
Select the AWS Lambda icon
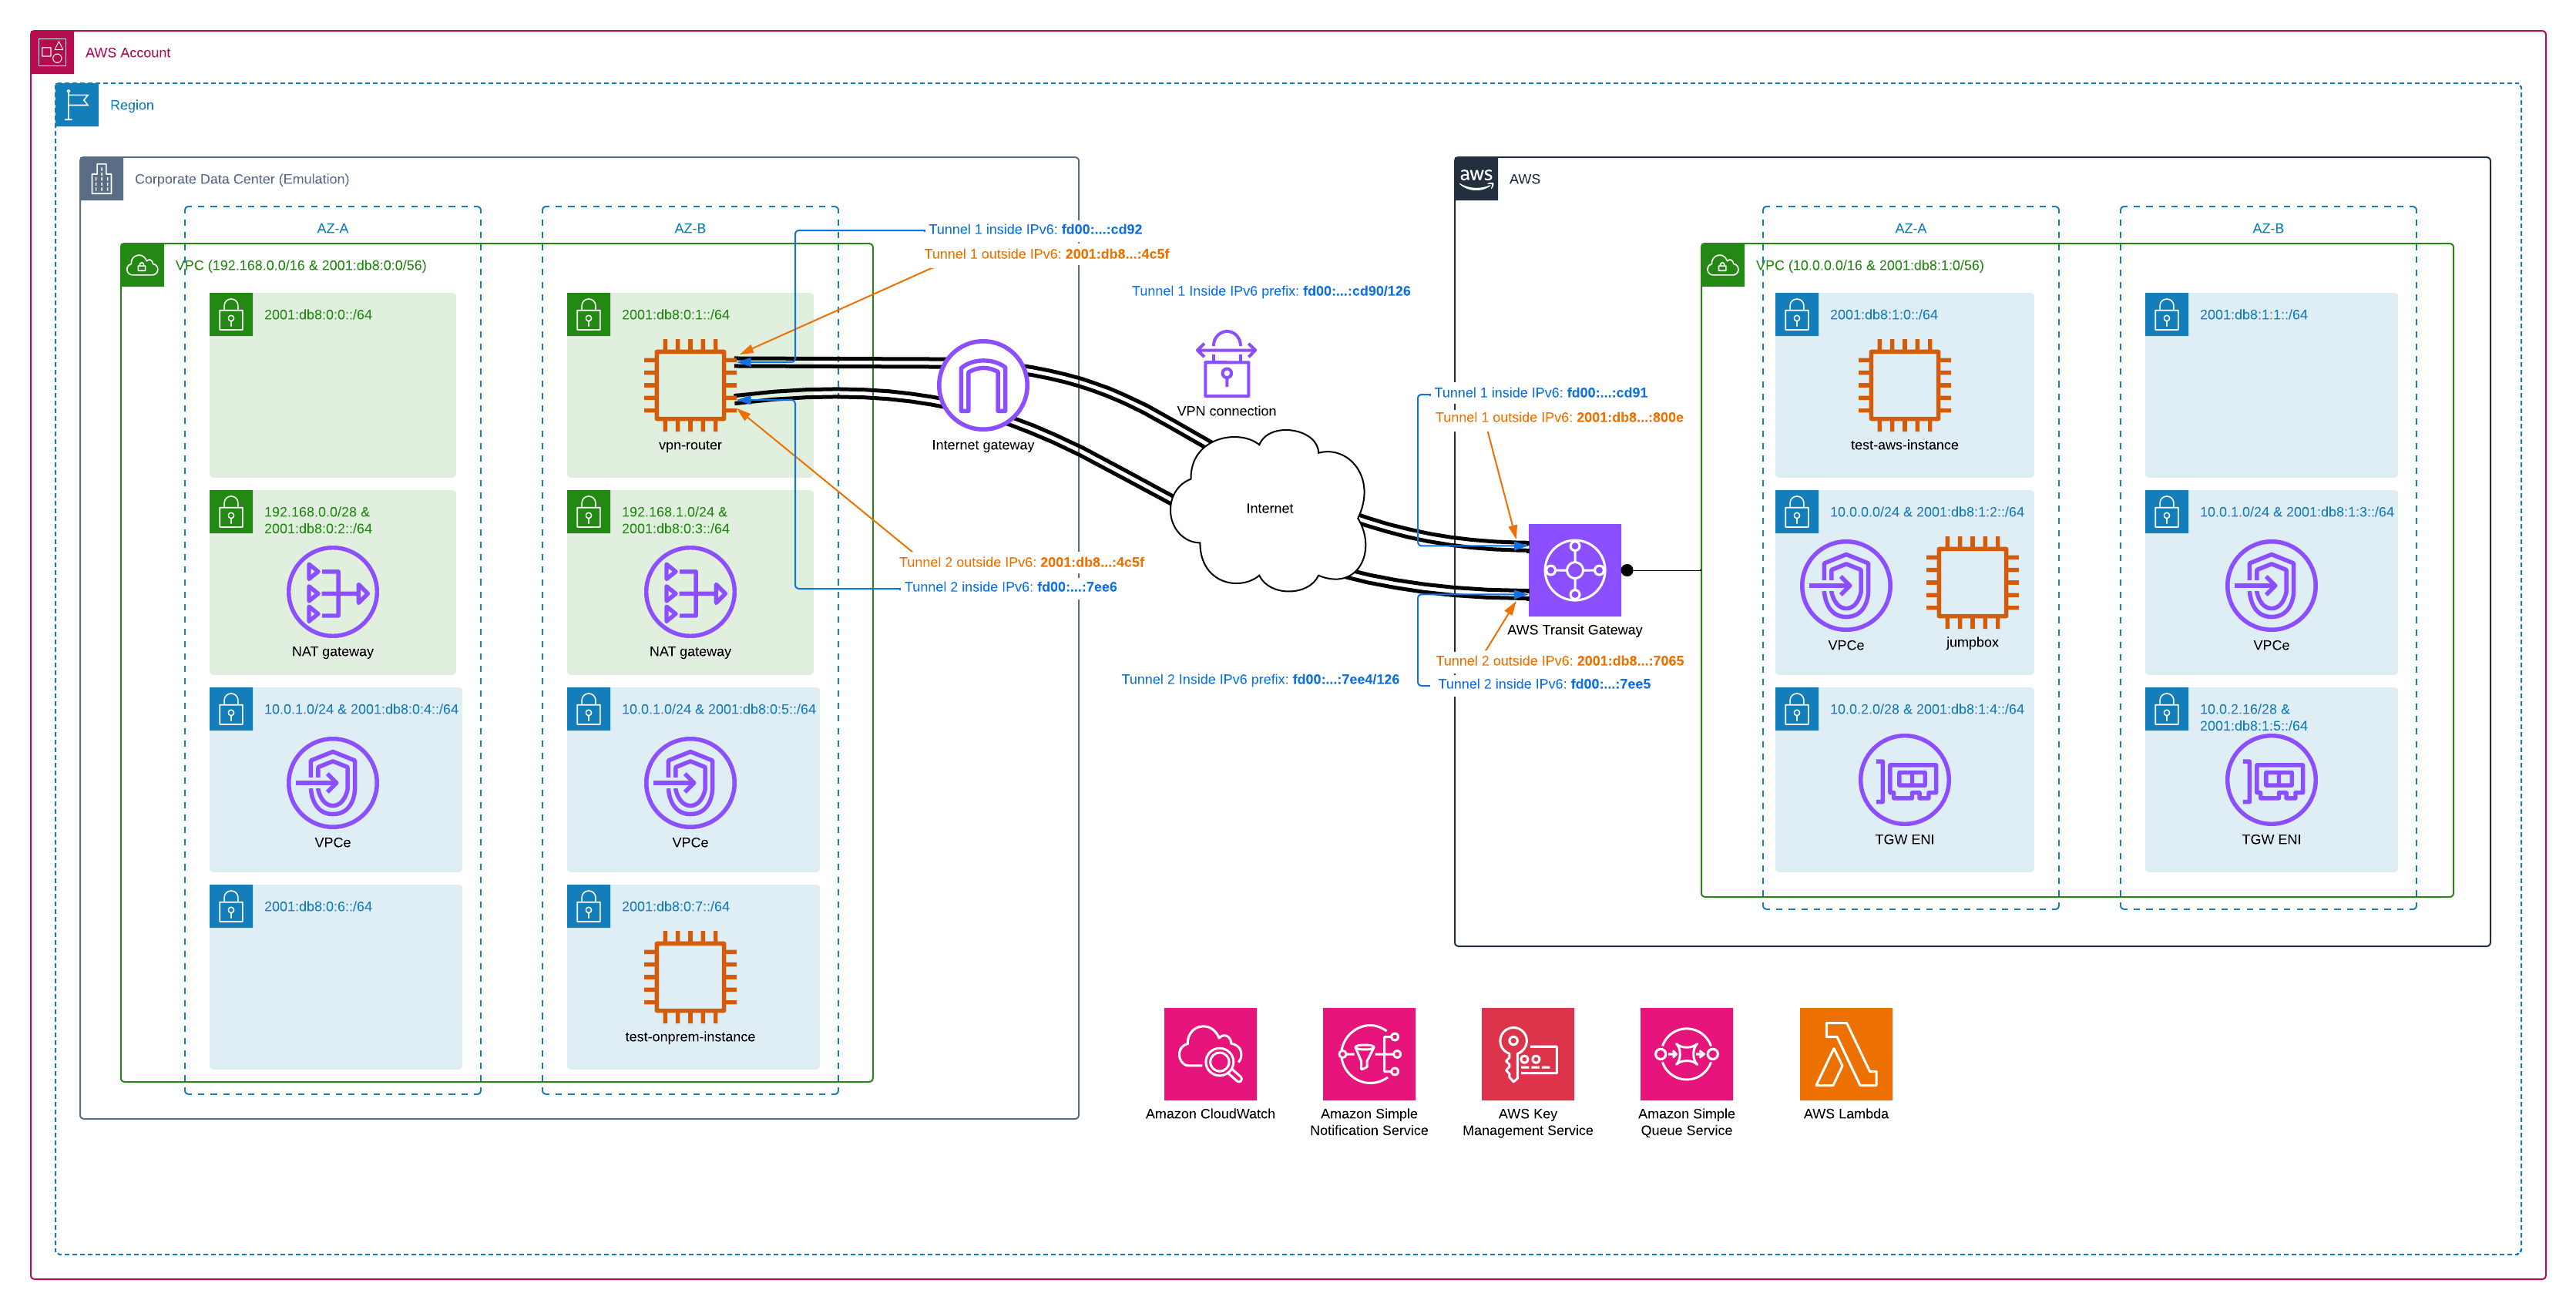[1845, 1053]
